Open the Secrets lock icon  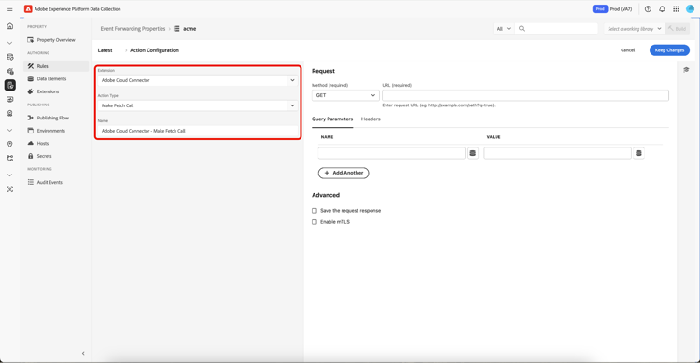coord(31,156)
